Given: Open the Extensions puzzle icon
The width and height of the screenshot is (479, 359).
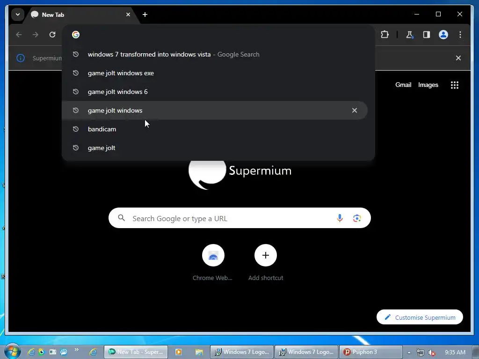Looking at the screenshot, I should point(385,35).
